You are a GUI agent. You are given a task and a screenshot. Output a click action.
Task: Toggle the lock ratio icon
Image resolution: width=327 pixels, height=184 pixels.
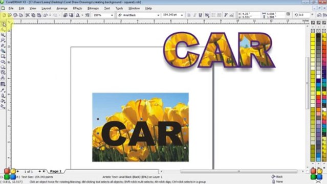point(288,14)
